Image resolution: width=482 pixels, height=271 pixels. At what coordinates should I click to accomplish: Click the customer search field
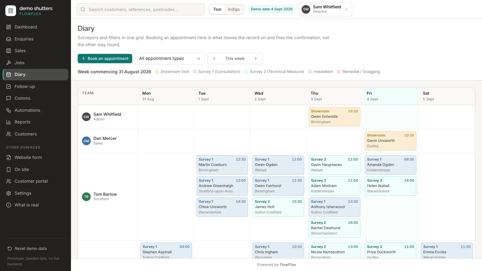pyautogui.click(x=141, y=9)
